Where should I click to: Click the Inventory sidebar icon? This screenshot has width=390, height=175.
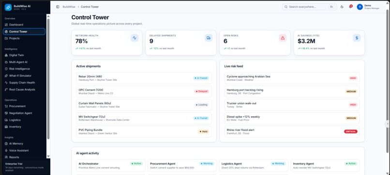point(6,127)
